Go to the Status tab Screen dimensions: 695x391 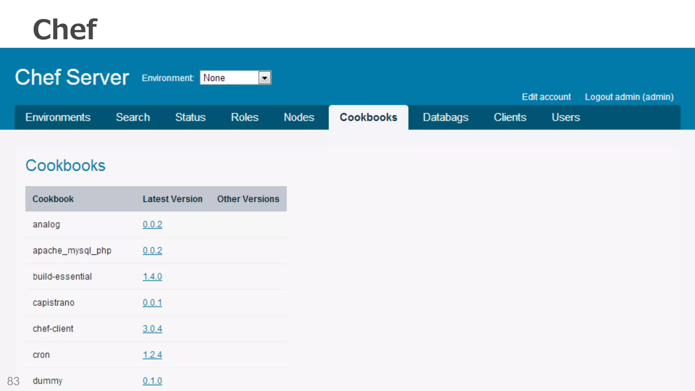pos(190,117)
